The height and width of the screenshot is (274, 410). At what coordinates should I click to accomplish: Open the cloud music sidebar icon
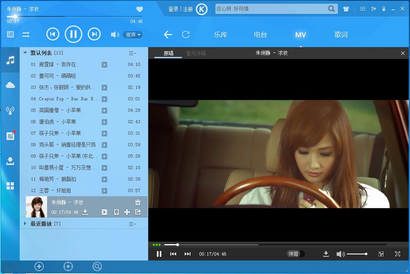11,85
